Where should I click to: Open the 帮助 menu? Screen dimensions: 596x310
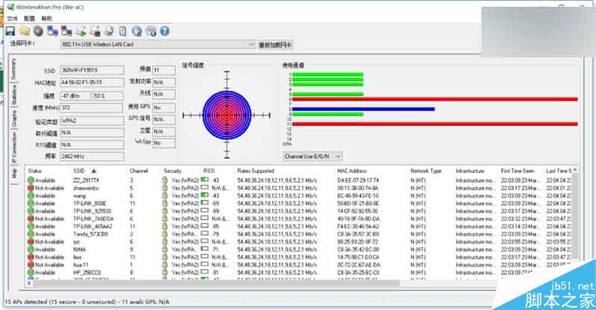click(46, 19)
